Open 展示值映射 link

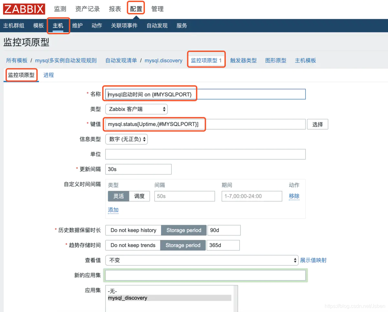(x=313, y=260)
